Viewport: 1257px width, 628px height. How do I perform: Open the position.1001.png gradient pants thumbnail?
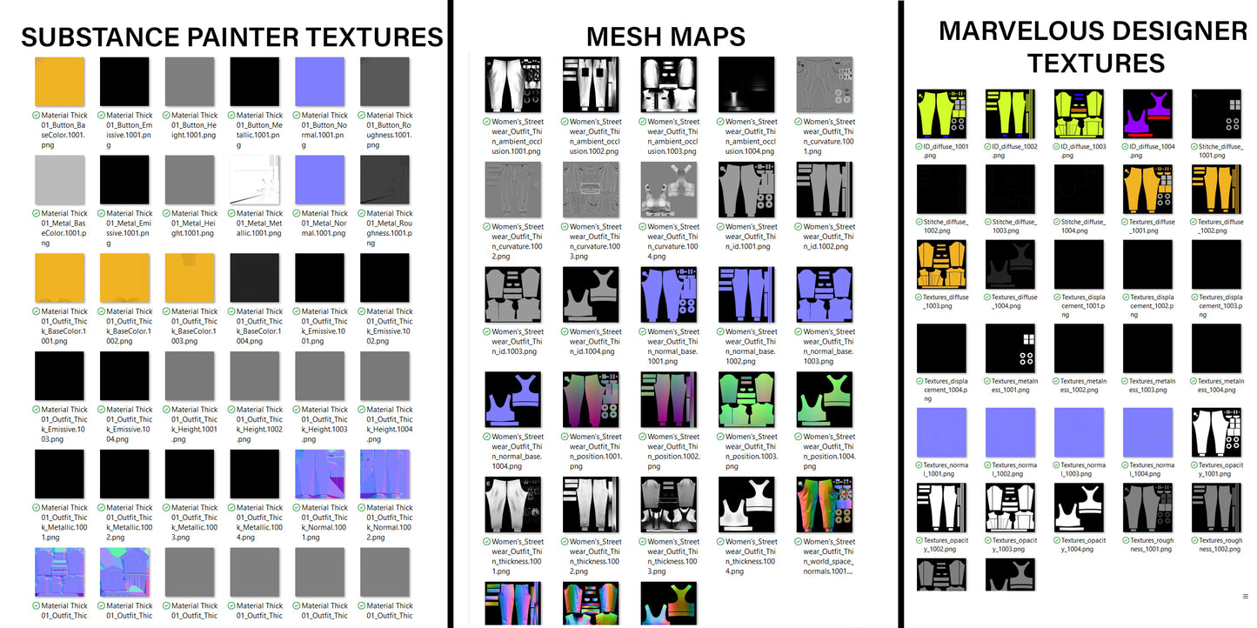pyautogui.click(x=591, y=400)
